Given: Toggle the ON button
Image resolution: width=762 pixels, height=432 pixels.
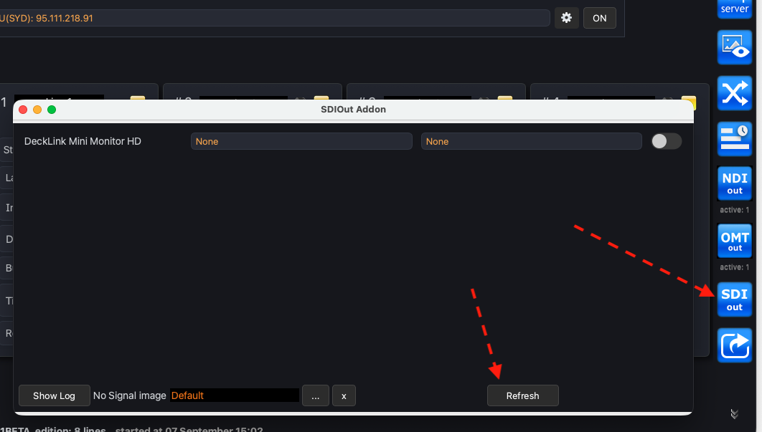Looking at the screenshot, I should (x=600, y=18).
